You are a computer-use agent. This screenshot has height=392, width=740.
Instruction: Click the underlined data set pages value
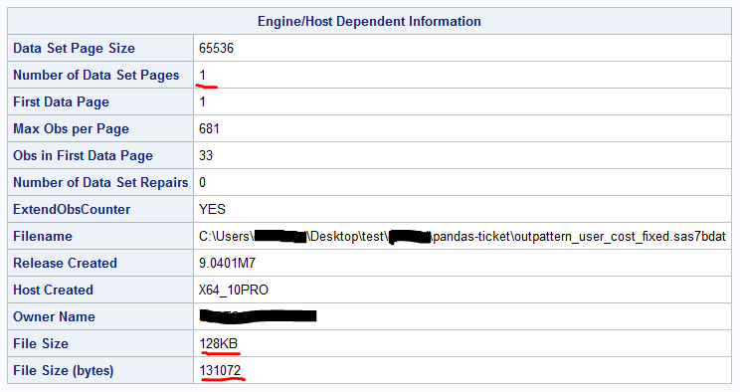(203, 75)
